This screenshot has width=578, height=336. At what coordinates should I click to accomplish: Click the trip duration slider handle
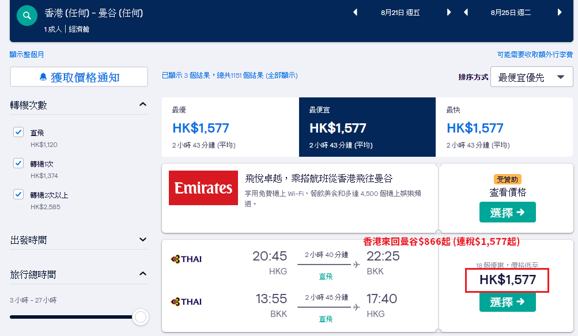click(x=141, y=317)
